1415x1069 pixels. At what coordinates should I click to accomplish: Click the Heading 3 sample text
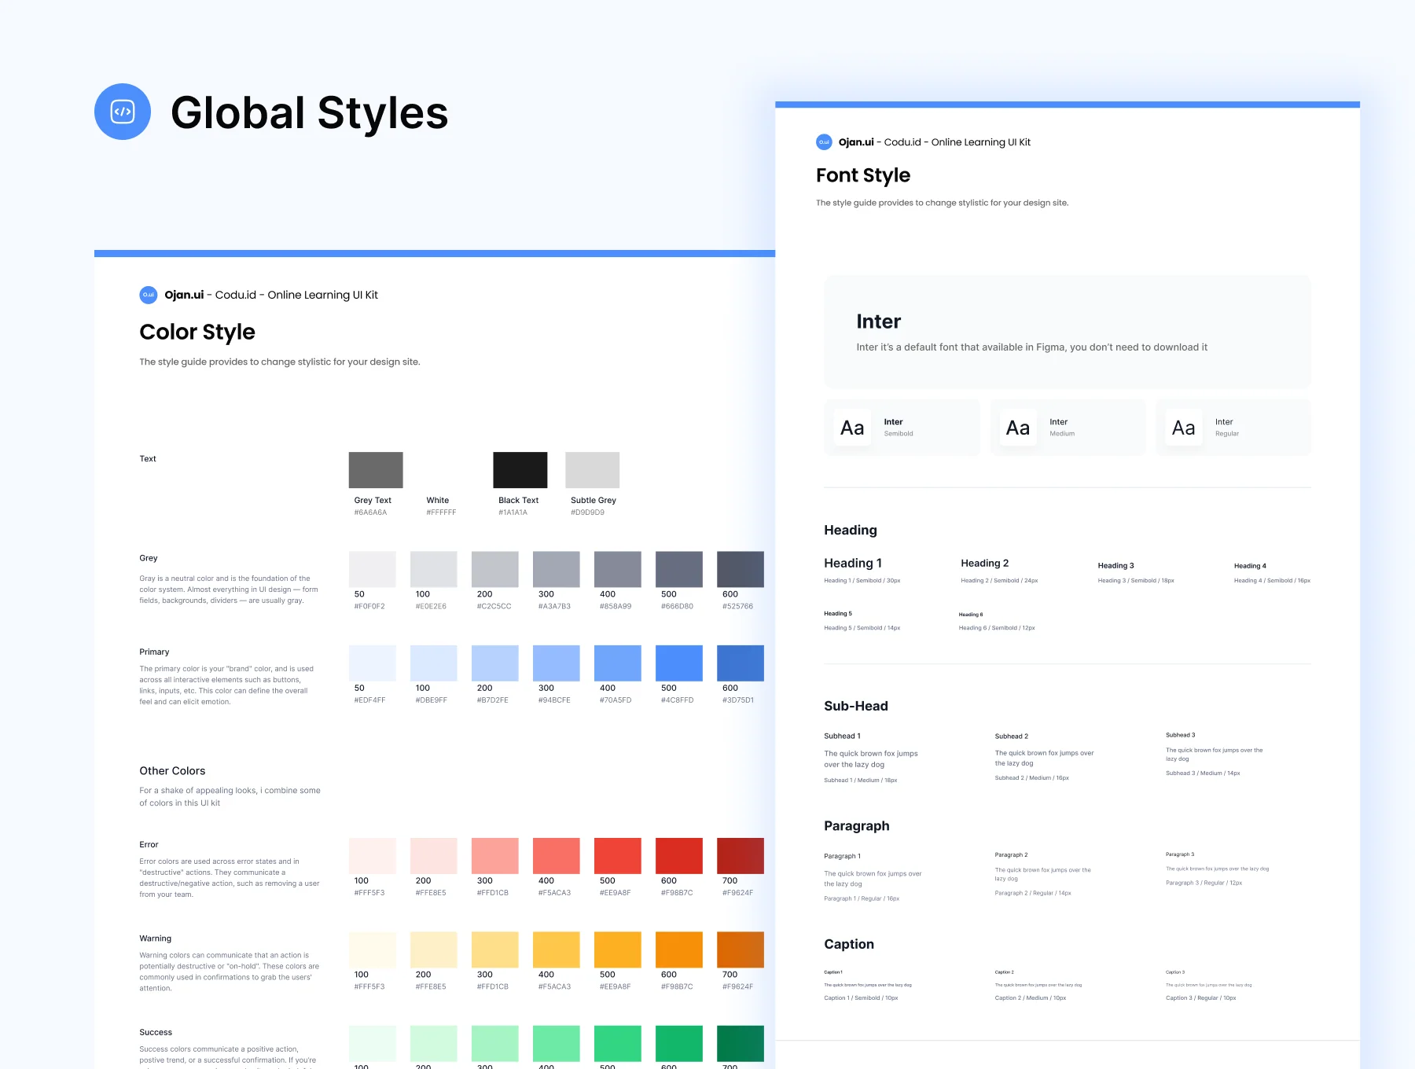(x=1116, y=566)
